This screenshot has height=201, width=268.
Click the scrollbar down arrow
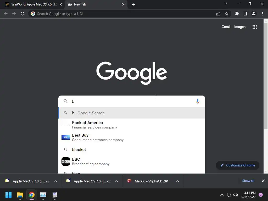pos(266,171)
